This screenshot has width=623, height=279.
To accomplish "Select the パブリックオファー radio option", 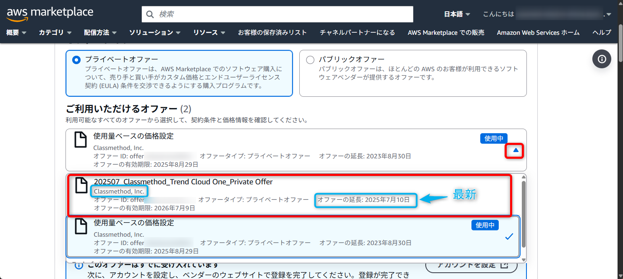I will pyautogui.click(x=310, y=60).
